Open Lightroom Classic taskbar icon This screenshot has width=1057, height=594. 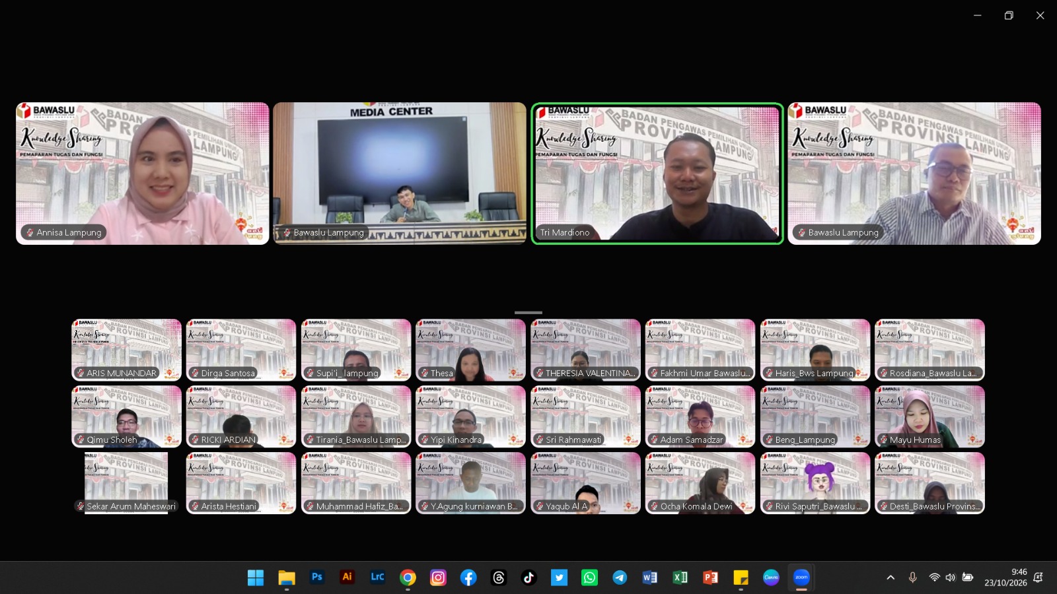[377, 577]
